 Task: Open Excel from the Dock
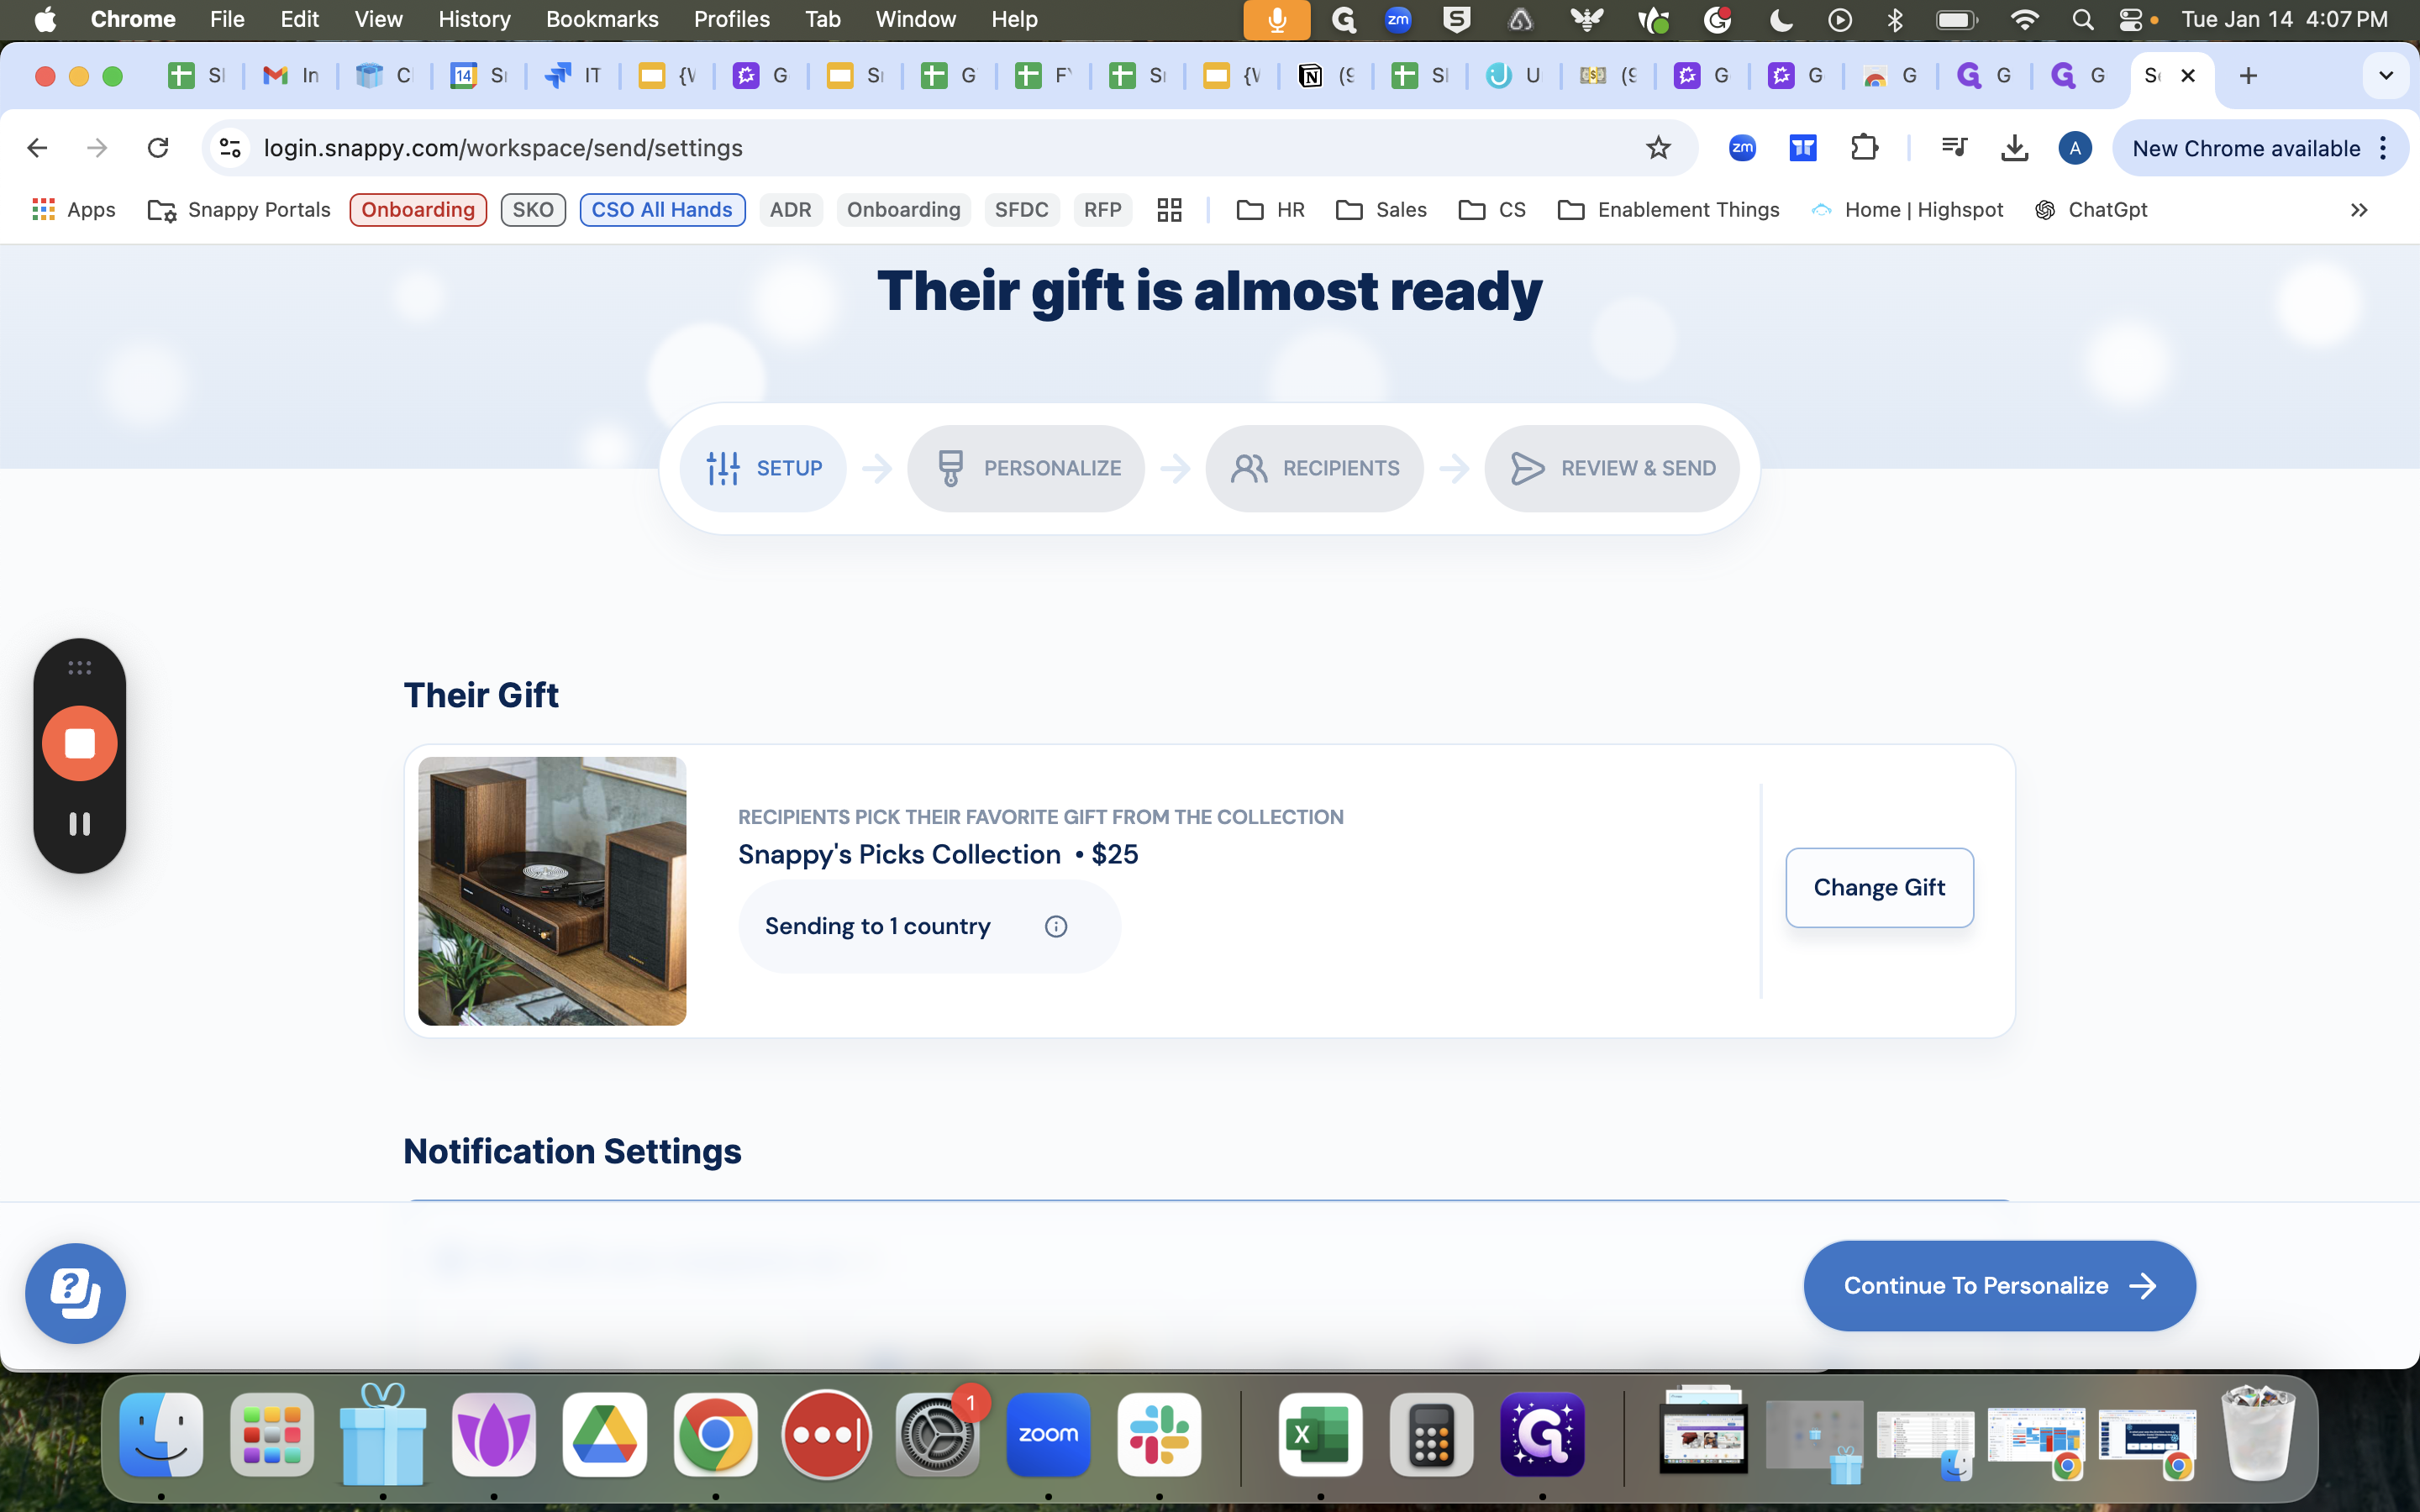(1320, 1434)
